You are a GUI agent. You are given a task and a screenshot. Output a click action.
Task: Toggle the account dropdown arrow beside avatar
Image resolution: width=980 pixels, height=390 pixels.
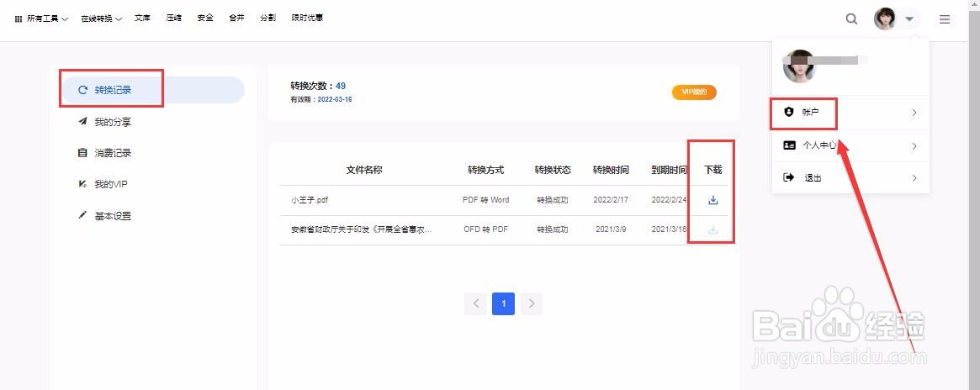pos(909,19)
